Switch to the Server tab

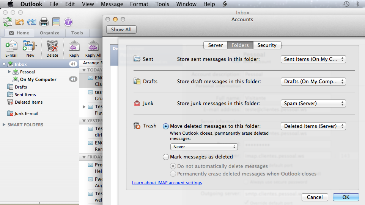pyautogui.click(x=216, y=45)
